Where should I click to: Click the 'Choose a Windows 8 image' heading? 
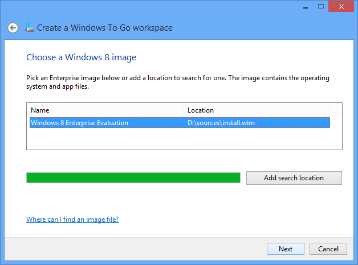[82, 57]
